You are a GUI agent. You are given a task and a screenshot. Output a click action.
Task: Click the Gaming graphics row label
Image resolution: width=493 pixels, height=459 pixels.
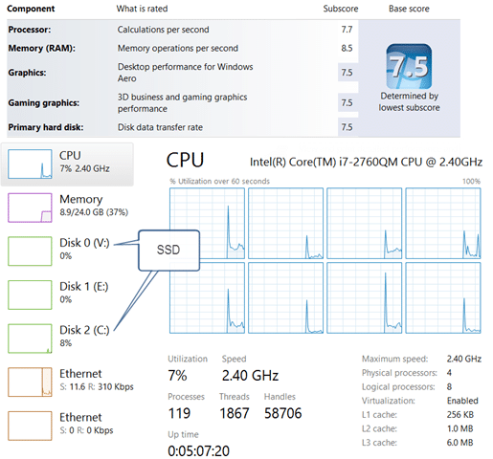44,103
